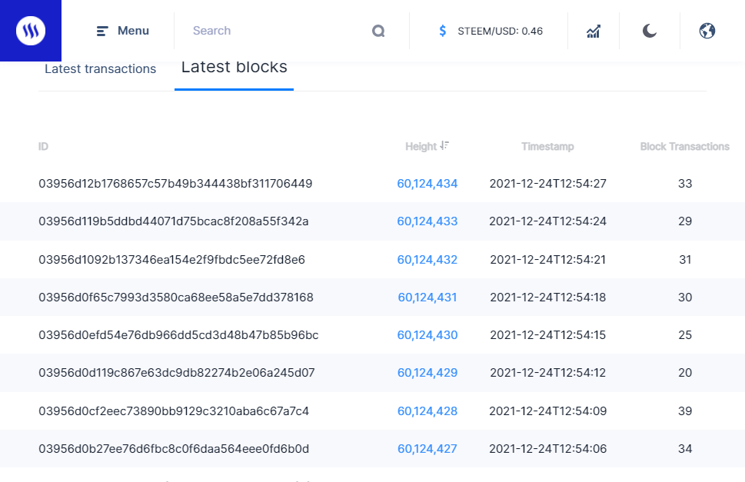
Task: Open block height 60,124,434
Action: coord(427,184)
